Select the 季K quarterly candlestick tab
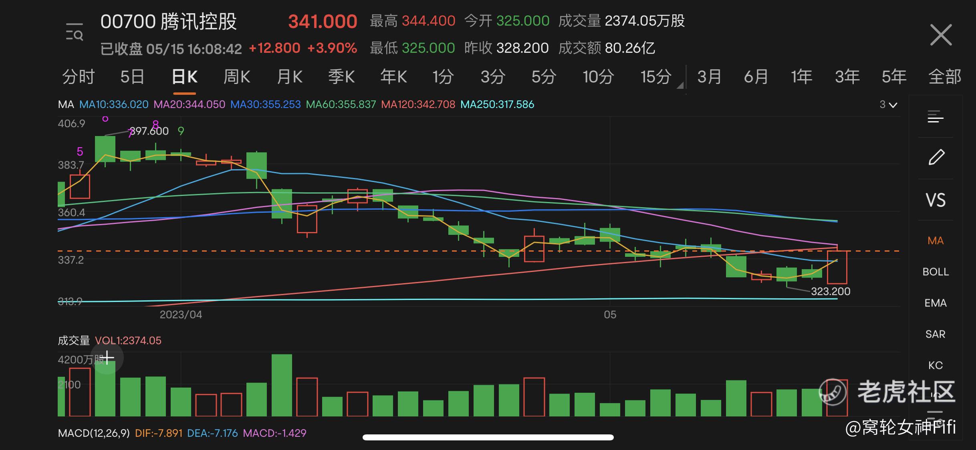 point(341,76)
